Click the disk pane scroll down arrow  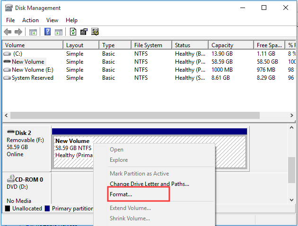click(x=291, y=200)
